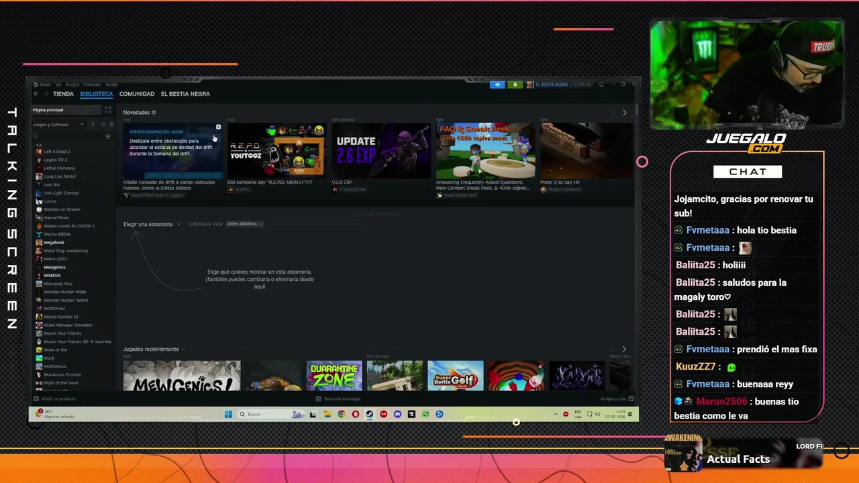The height and width of the screenshot is (483, 859).
Task: Click the EL BESTIA NEGRA profile avatar
Action: tap(529, 85)
